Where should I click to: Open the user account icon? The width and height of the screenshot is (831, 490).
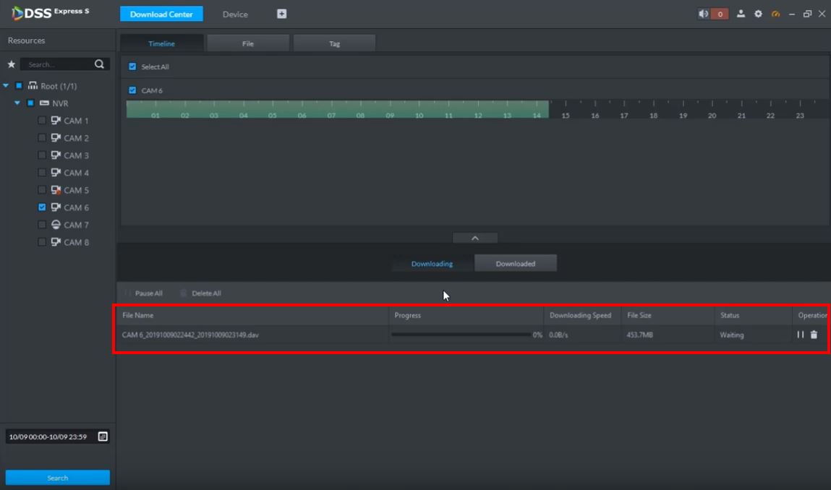click(x=741, y=14)
